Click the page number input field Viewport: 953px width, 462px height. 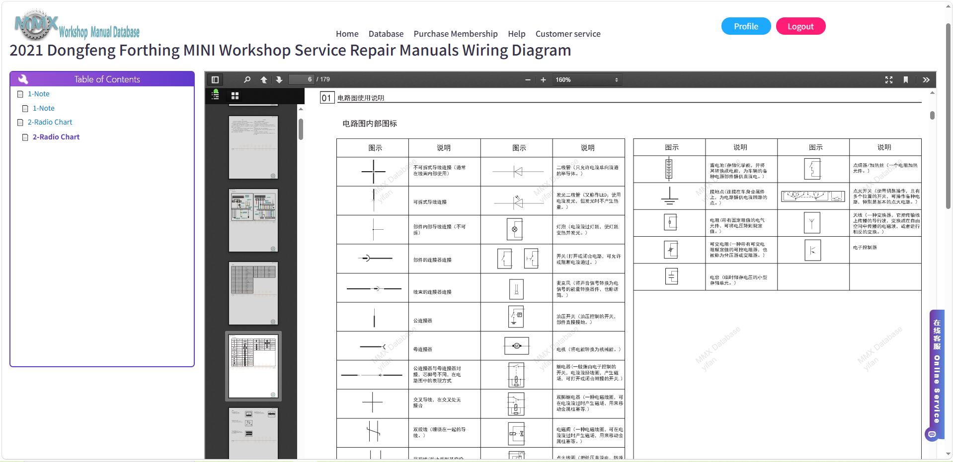301,79
